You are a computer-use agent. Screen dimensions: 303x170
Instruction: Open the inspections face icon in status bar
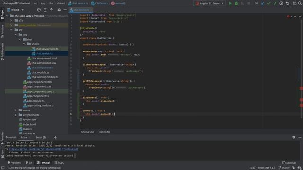(299, 168)
